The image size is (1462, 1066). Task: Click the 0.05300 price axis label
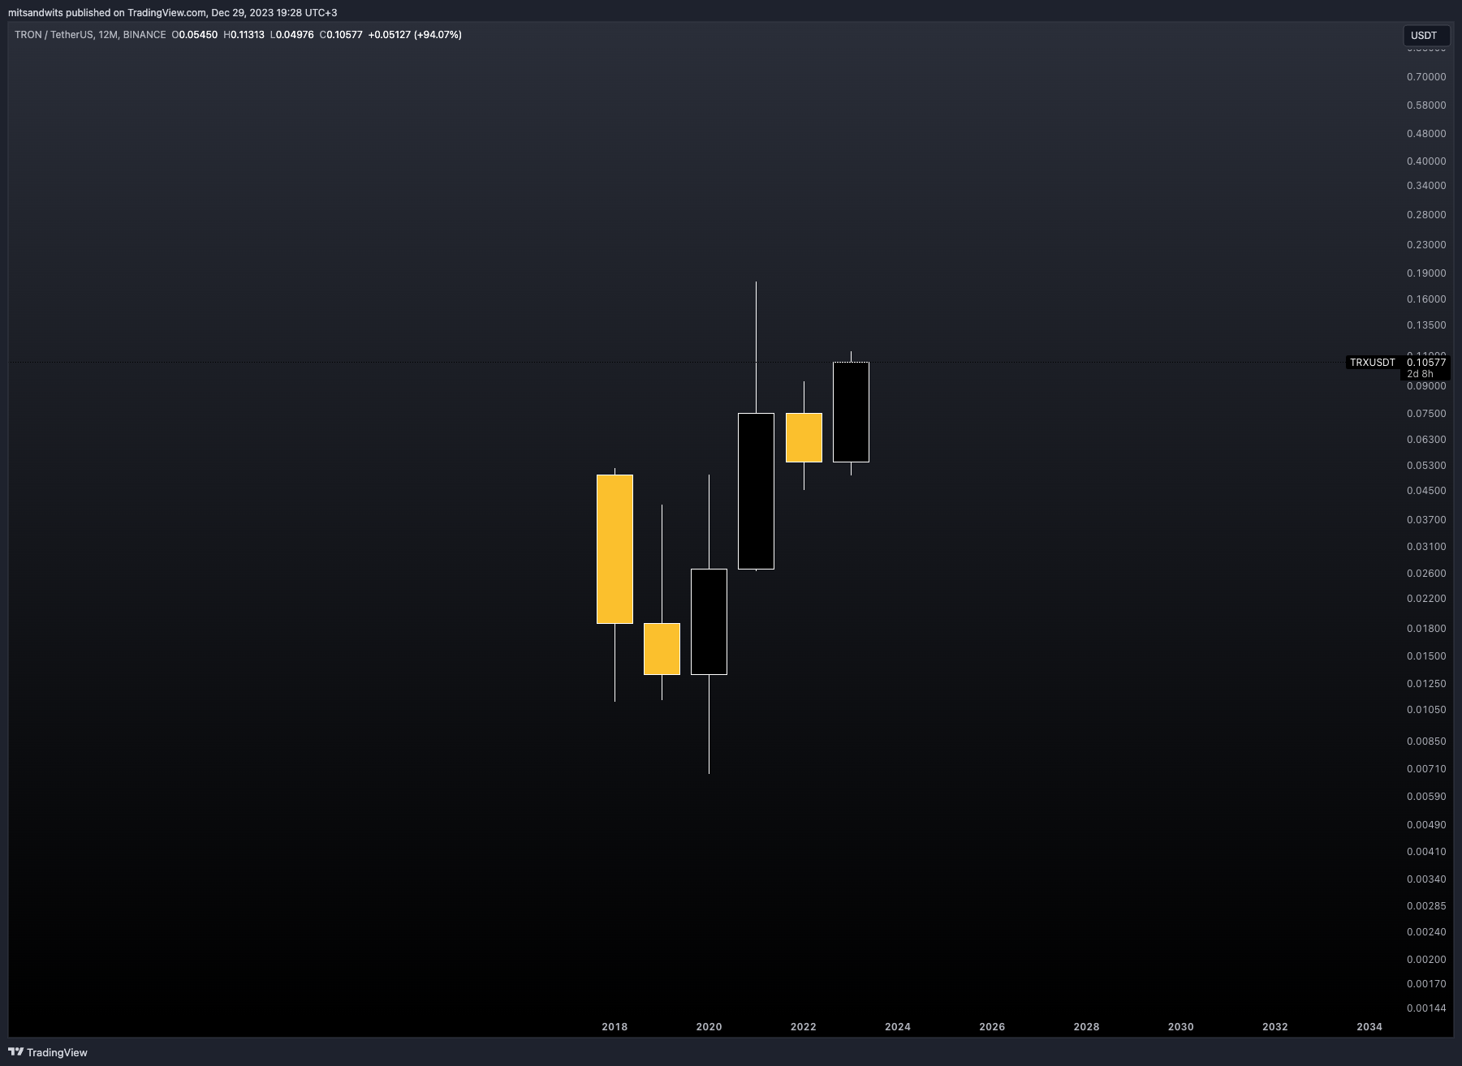point(1426,466)
